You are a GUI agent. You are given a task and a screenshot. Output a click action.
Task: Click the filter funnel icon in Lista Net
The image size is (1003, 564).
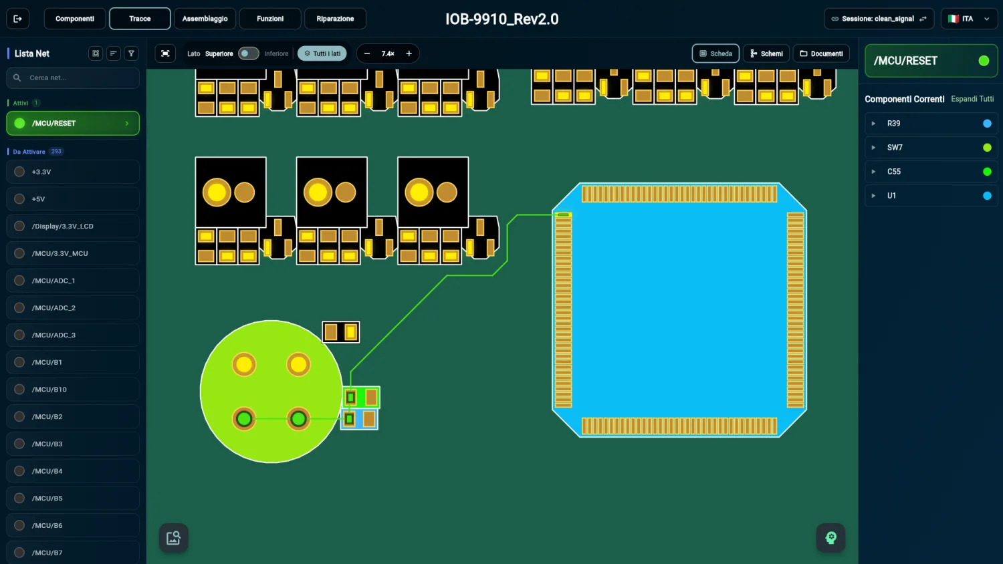(x=131, y=53)
